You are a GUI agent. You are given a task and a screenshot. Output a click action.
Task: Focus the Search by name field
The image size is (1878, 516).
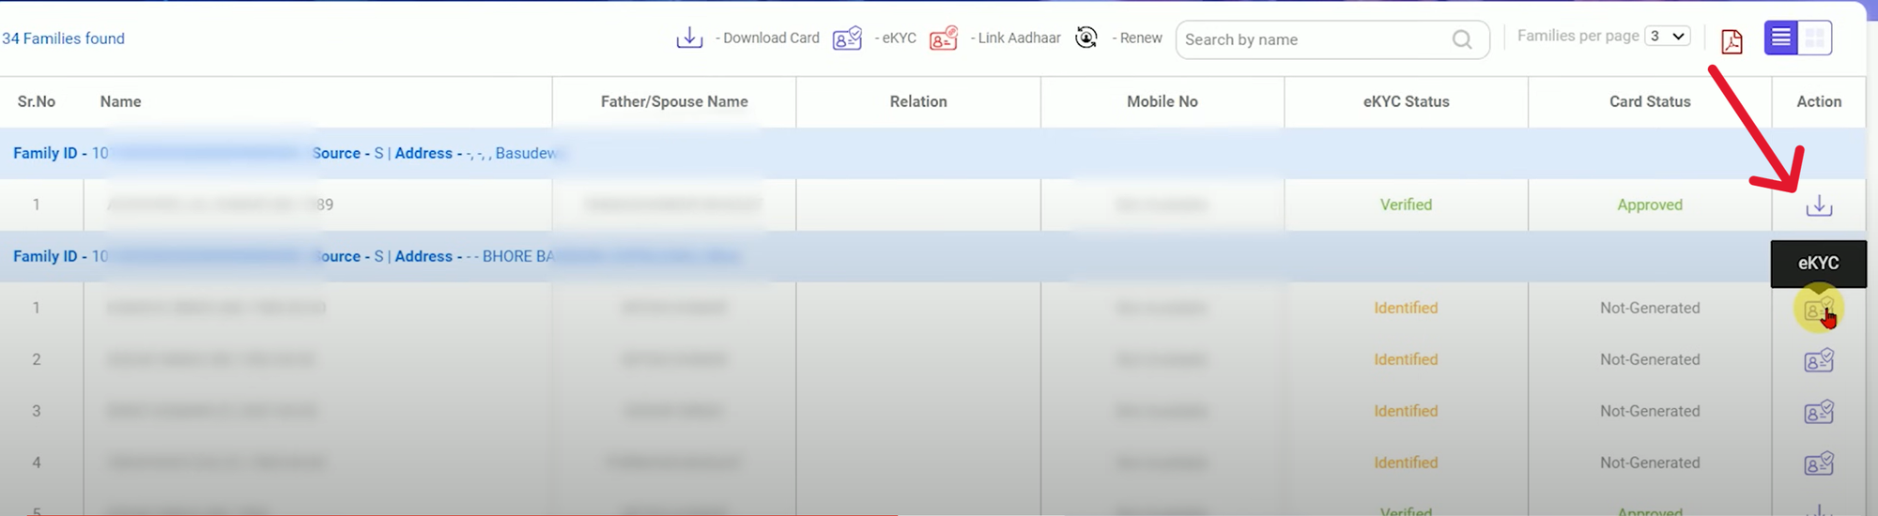coord(1315,39)
